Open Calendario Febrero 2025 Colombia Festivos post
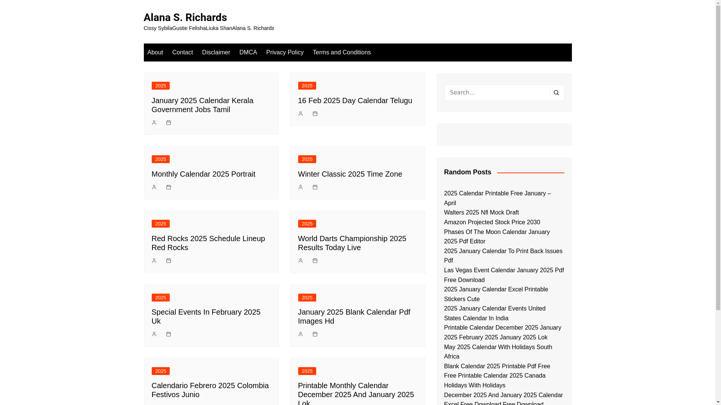Screen dimensions: 721x405 (210, 390)
